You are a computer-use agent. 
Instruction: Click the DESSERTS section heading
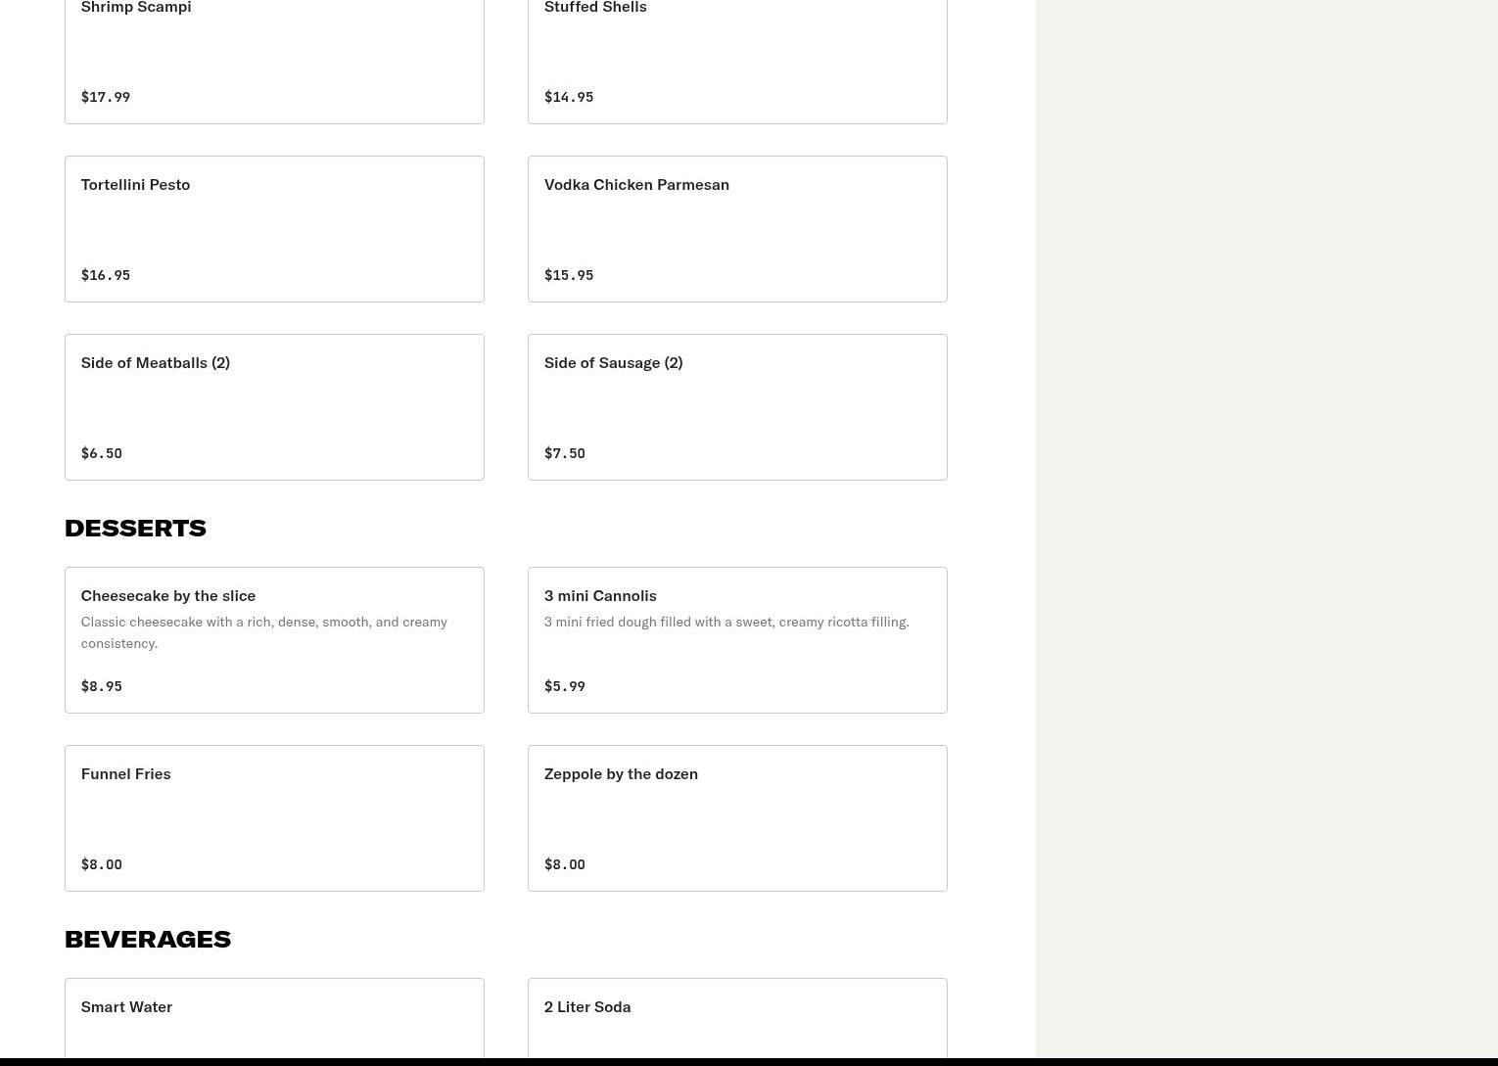click(135, 528)
